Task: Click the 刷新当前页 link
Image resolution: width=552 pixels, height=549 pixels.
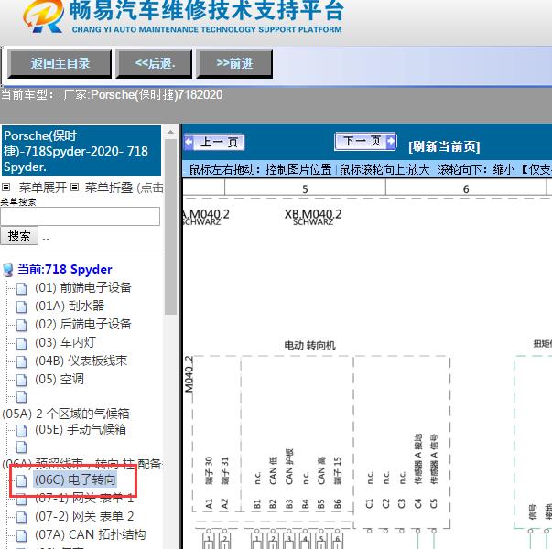Action: click(444, 146)
